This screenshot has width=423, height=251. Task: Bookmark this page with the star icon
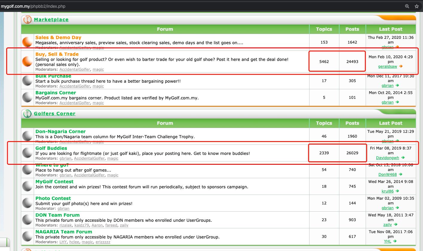416,6
